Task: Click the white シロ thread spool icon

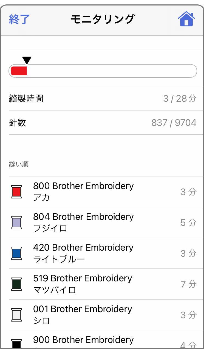Action: 16,315
